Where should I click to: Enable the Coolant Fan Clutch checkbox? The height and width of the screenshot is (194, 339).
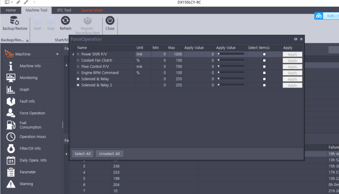point(264,61)
